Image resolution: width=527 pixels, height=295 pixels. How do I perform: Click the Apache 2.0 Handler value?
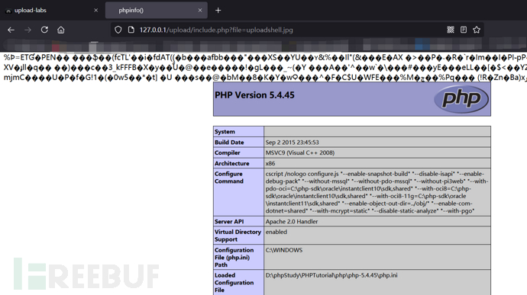292,222
